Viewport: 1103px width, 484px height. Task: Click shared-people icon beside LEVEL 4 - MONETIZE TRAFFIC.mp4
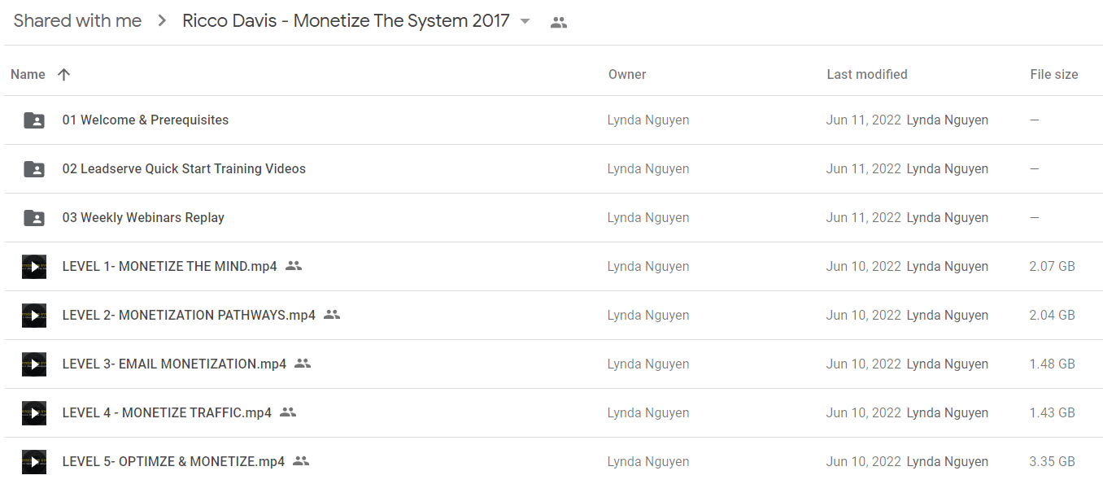click(x=288, y=412)
